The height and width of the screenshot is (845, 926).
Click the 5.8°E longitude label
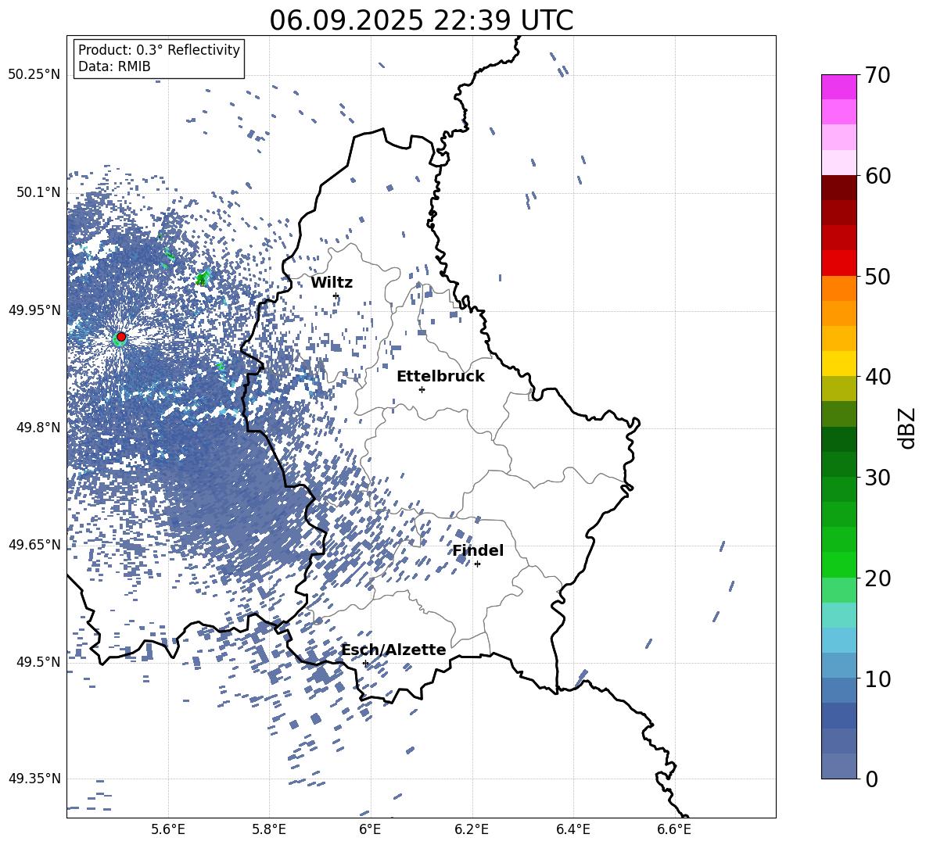click(x=269, y=829)
